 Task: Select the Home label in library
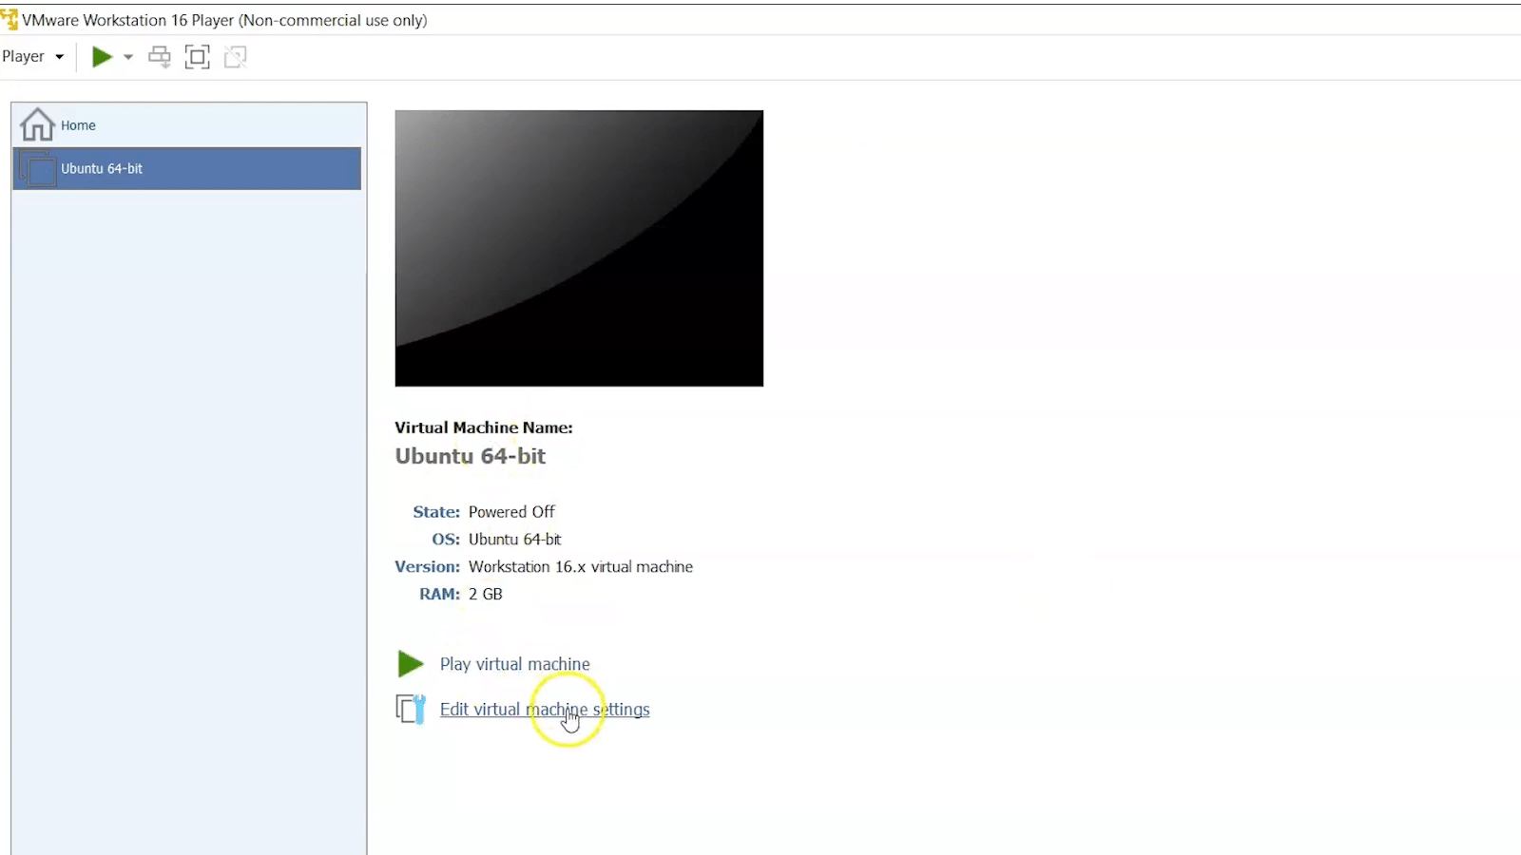(x=78, y=125)
